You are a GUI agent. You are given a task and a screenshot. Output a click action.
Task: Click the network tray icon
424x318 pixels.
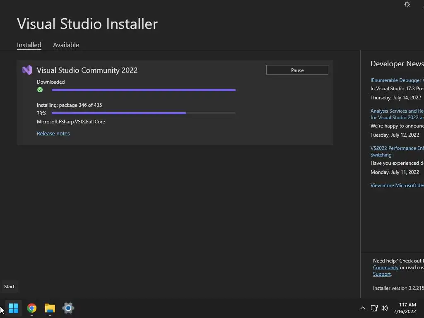pos(374,308)
